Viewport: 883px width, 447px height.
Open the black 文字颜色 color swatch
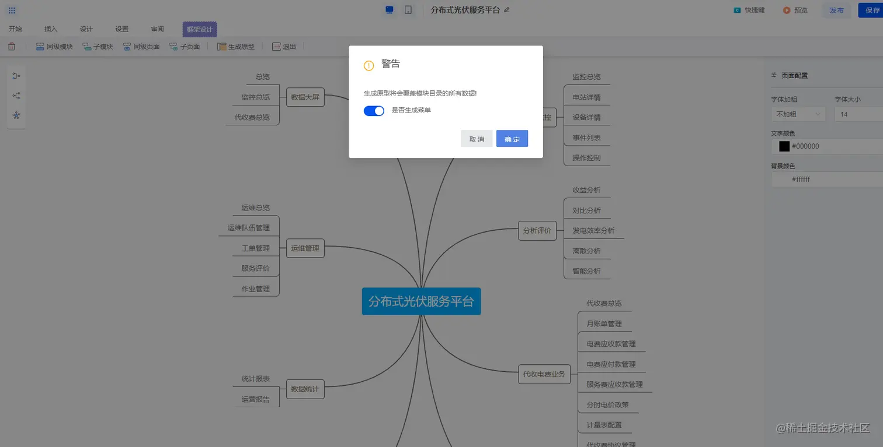point(783,146)
